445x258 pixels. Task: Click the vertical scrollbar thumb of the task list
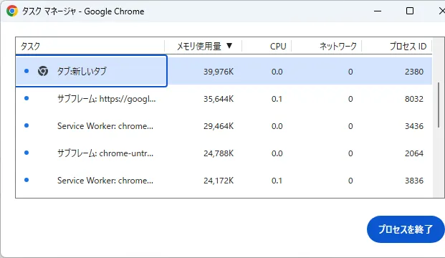[x=439, y=105]
